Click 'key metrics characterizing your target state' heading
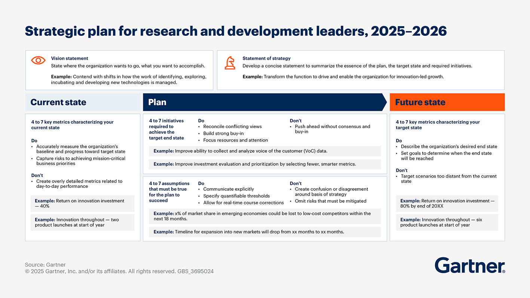This screenshot has height=298, width=530. pos(438,125)
